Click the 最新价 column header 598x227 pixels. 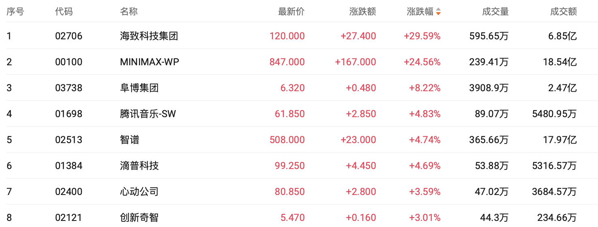coord(291,12)
